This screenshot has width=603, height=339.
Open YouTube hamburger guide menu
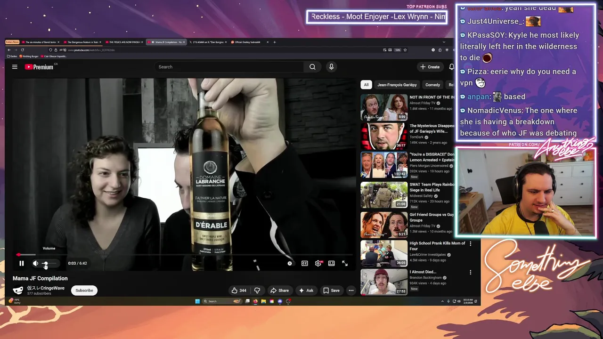coord(15,67)
